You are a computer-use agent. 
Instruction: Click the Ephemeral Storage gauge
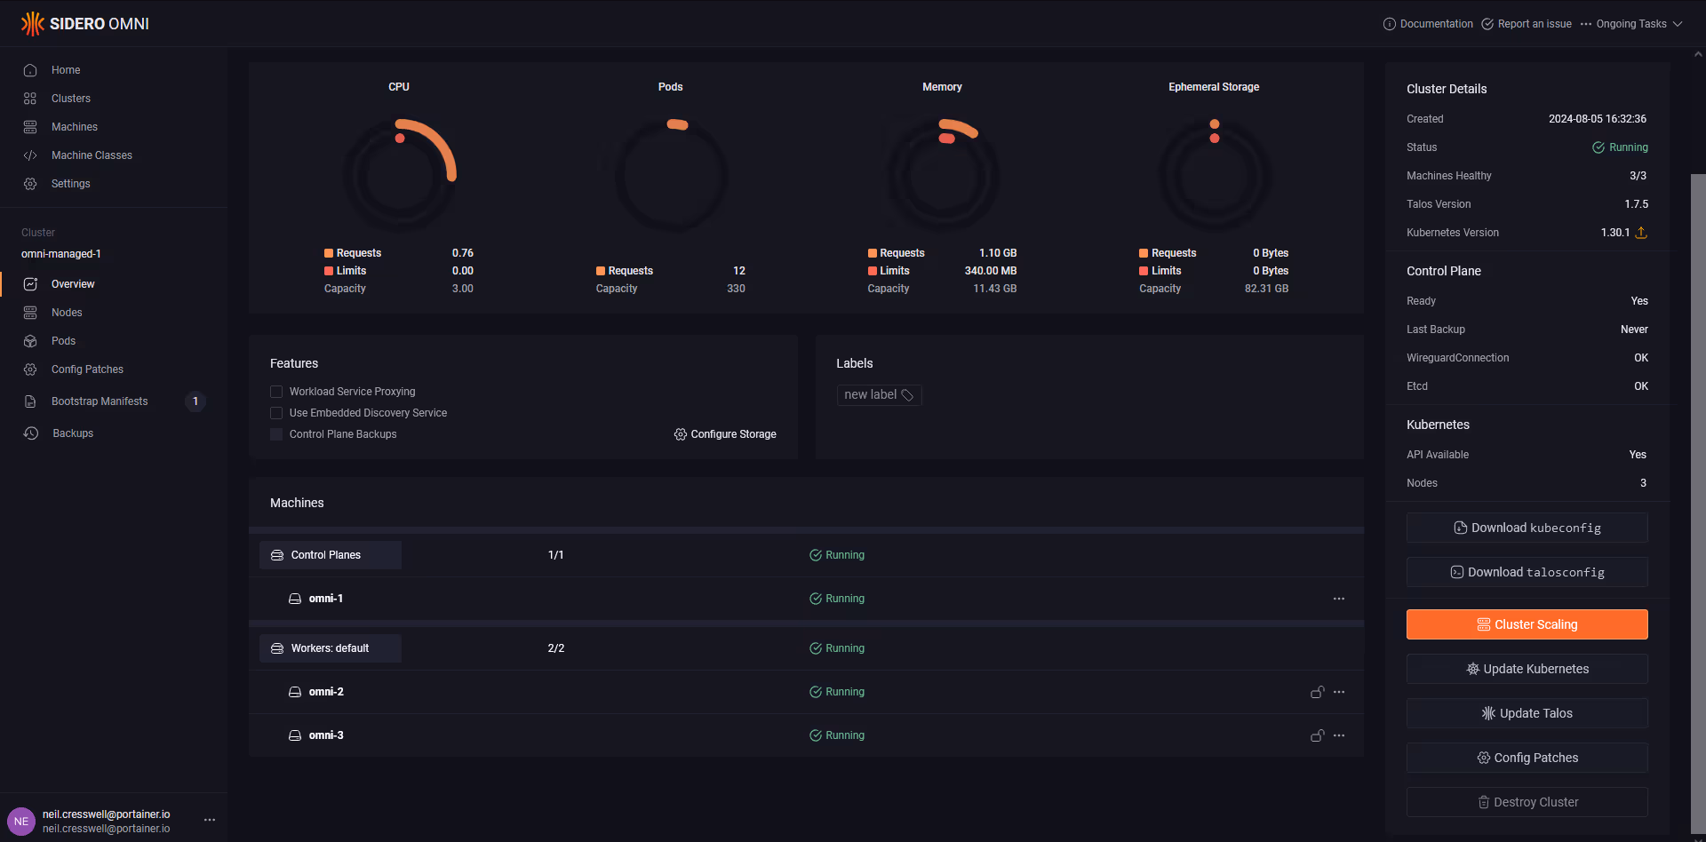[x=1215, y=175]
